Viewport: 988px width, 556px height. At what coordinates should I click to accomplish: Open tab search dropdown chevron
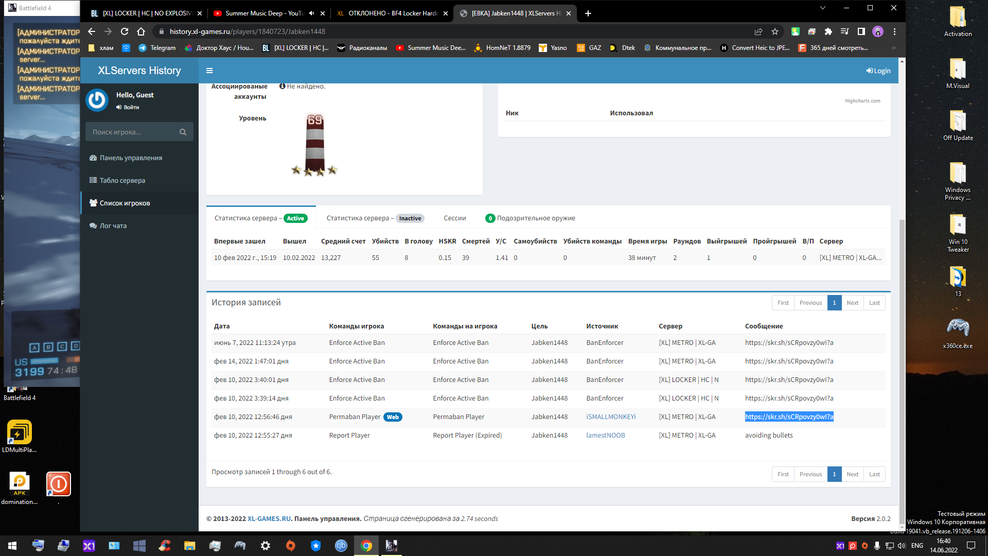(x=822, y=8)
